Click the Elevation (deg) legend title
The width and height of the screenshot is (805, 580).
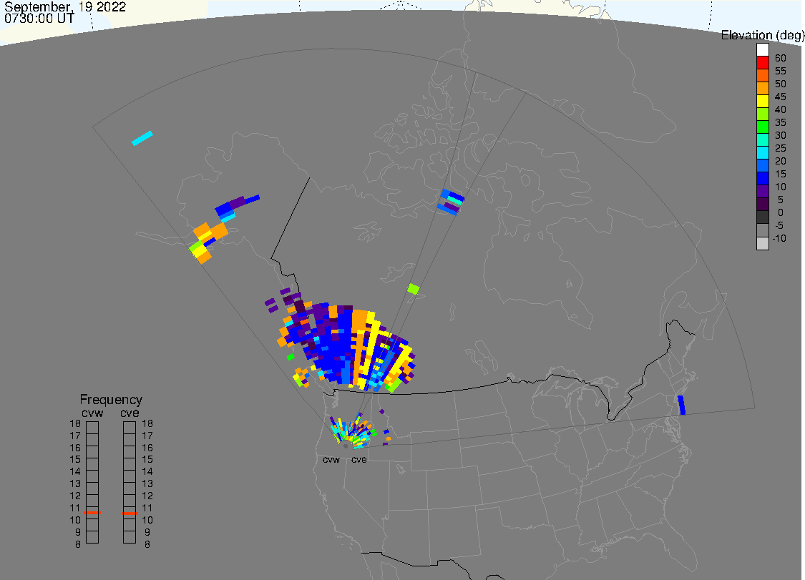click(x=762, y=35)
